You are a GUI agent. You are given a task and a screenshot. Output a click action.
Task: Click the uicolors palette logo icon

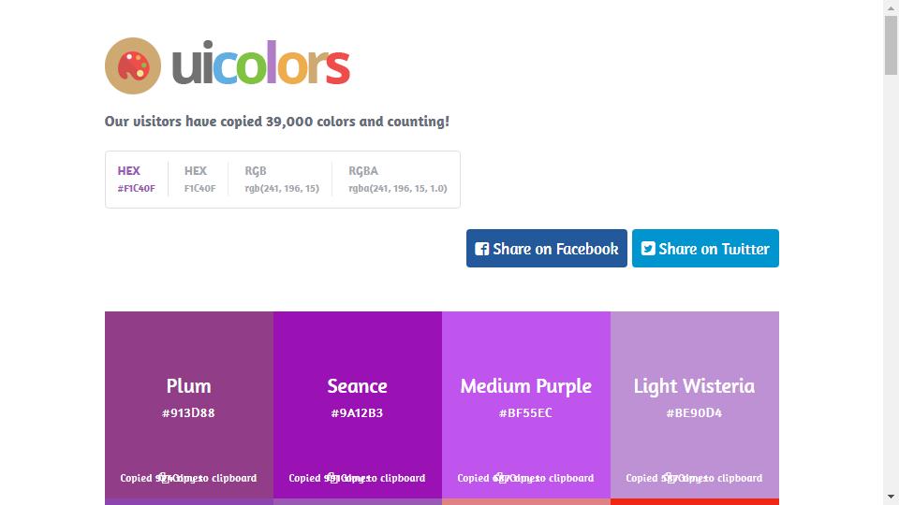(133, 65)
